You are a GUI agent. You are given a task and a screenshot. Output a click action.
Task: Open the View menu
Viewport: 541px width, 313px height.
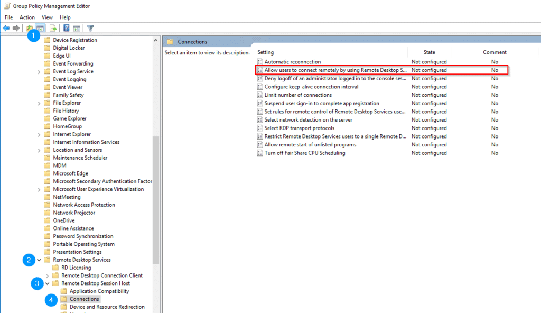[x=47, y=17]
